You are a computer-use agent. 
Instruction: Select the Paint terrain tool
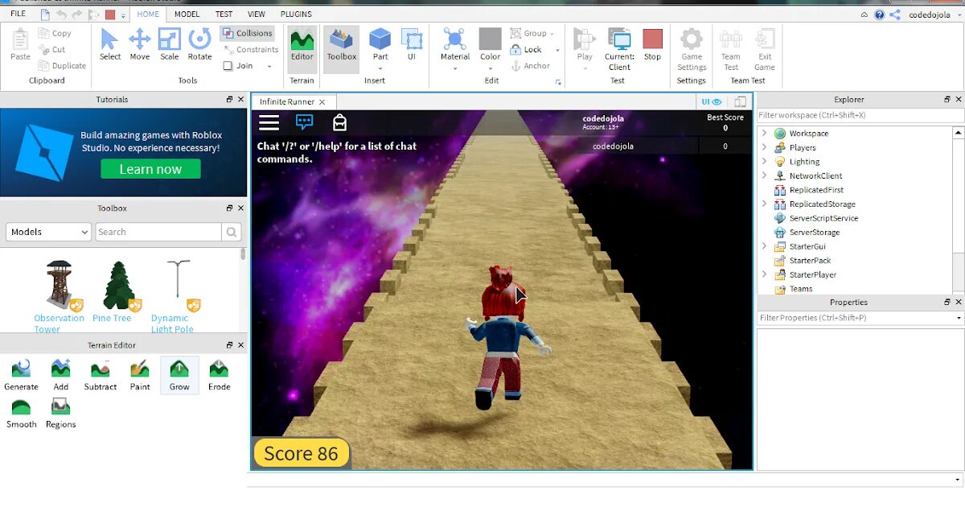[x=140, y=375]
